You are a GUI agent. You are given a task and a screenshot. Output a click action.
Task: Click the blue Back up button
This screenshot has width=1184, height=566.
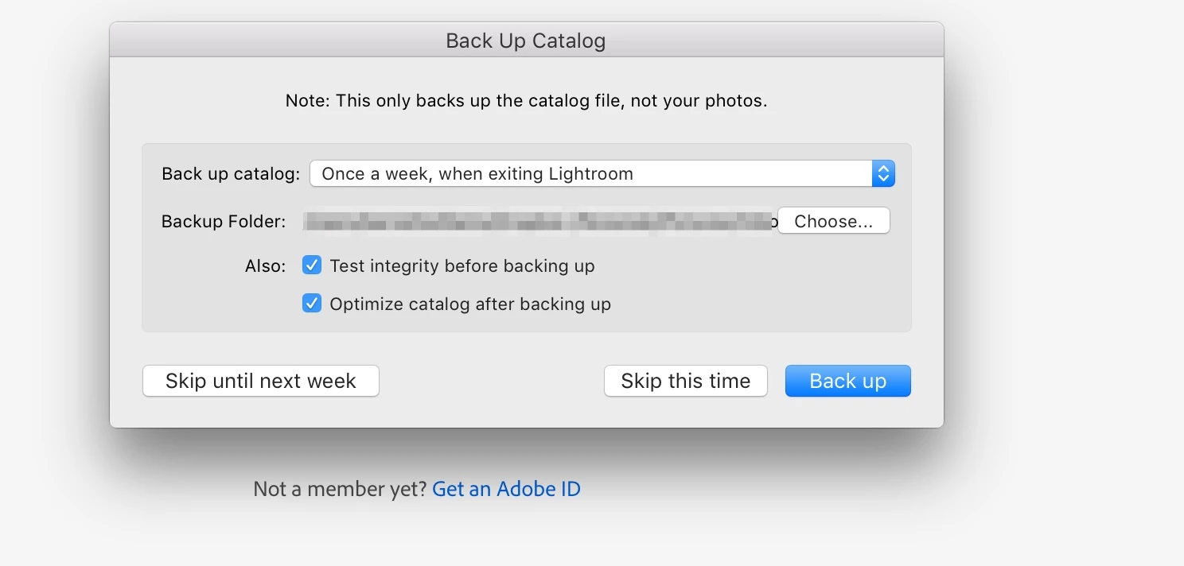click(x=847, y=381)
